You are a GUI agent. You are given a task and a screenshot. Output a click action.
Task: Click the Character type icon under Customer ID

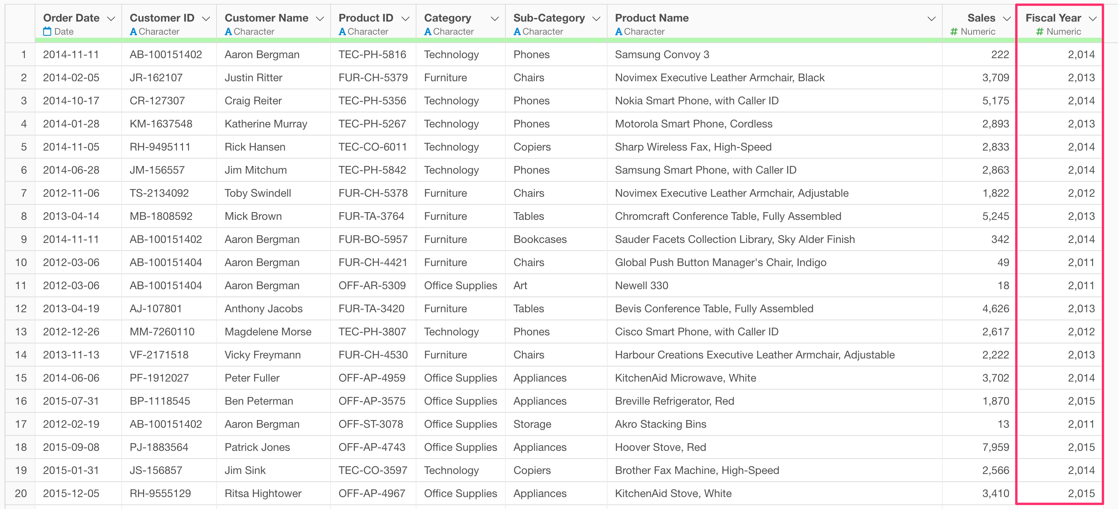133,32
